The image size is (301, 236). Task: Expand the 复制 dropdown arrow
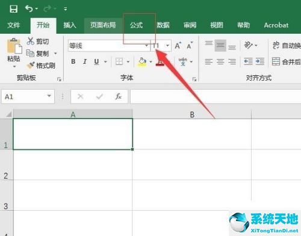point(55,54)
